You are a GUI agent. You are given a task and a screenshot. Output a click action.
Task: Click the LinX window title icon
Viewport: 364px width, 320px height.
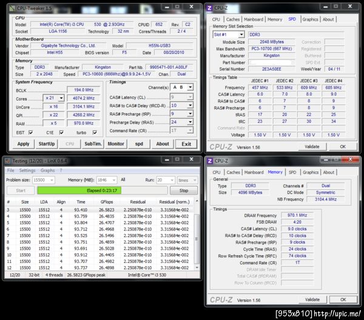click(x=7, y=160)
